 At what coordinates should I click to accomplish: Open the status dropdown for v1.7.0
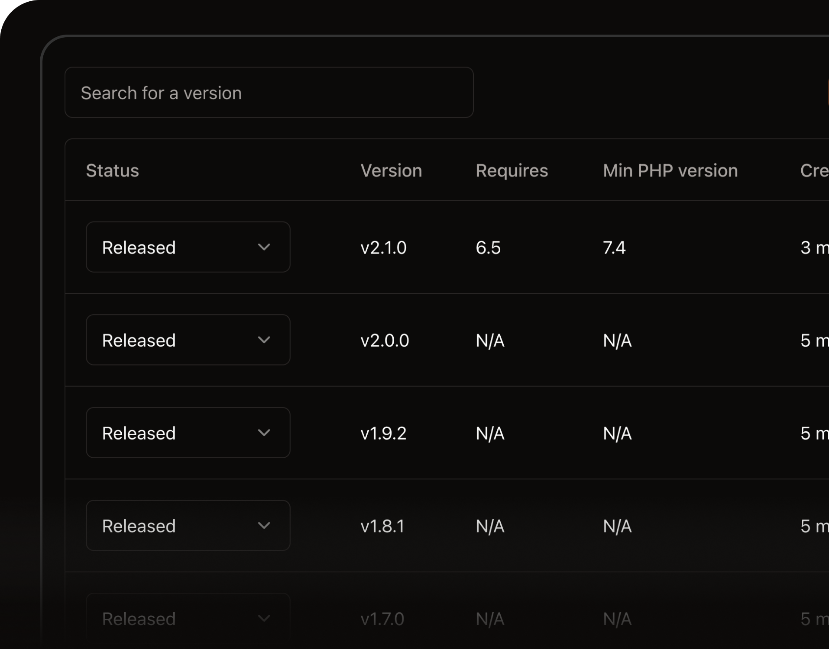pos(188,618)
